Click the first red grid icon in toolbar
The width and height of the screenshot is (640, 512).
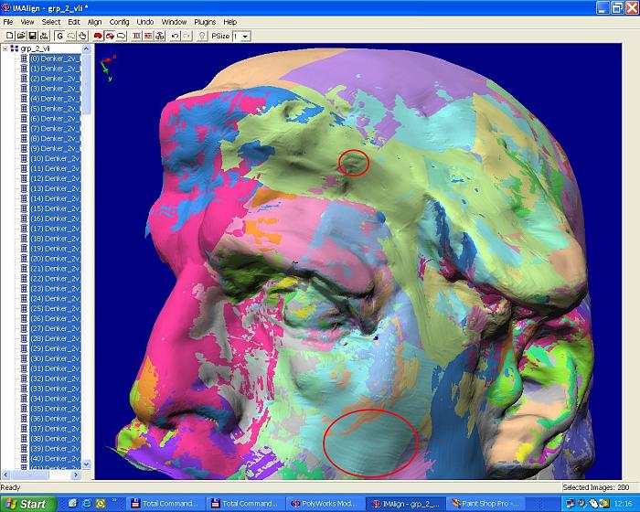pyautogui.click(x=136, y=36)
